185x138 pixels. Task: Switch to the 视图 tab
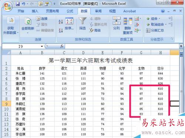pyautogui.click(x=112, y=11)
